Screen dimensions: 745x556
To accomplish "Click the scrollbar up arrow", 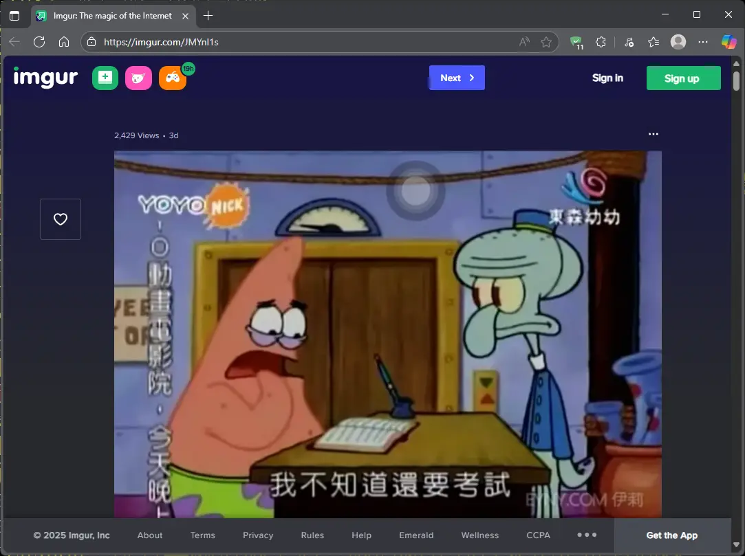I will coord(736,63).
